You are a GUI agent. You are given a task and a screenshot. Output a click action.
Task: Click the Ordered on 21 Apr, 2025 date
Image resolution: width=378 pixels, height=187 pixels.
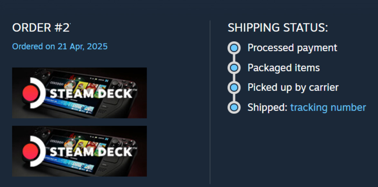tap(60, 46)
